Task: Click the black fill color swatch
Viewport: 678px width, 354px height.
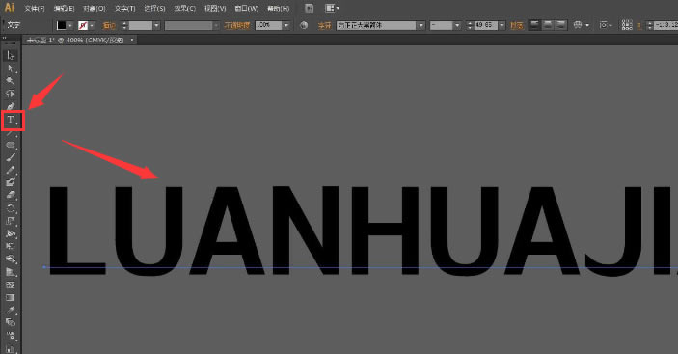Action: click(62, 25)
